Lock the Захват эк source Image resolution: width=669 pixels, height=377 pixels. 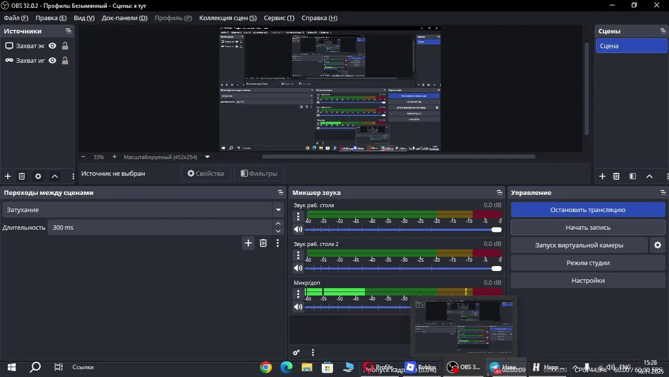click(65, 46)
